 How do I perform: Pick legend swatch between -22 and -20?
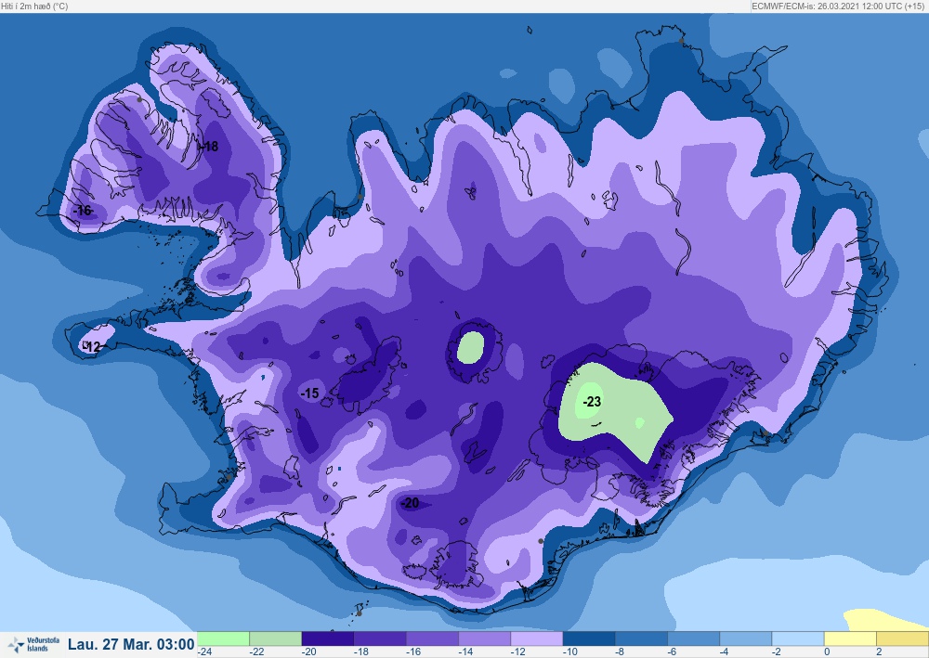(275, 639)
